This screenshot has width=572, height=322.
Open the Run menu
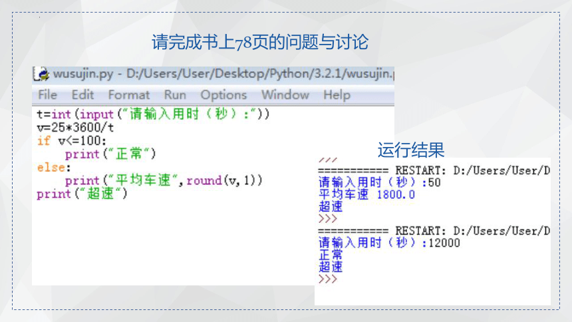tap(175, 95)
